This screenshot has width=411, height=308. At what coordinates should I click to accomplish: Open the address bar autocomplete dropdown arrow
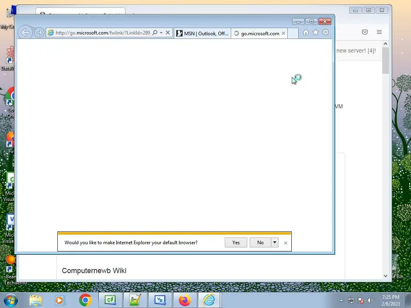[x=161, y=33]
